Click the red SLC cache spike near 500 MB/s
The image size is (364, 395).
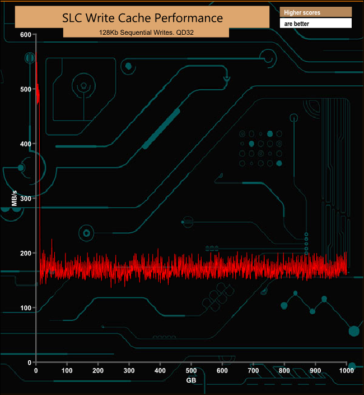(38, 93)
